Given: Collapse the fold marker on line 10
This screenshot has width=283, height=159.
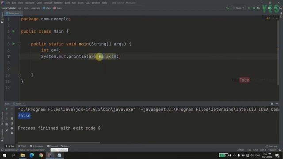Looking at the screenshot, I should (x=19, y=75).
